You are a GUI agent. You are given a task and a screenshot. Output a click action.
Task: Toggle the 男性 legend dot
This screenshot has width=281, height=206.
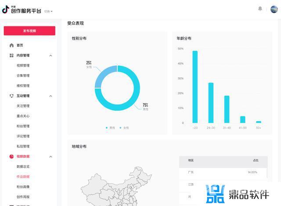[x=107, y=128]
